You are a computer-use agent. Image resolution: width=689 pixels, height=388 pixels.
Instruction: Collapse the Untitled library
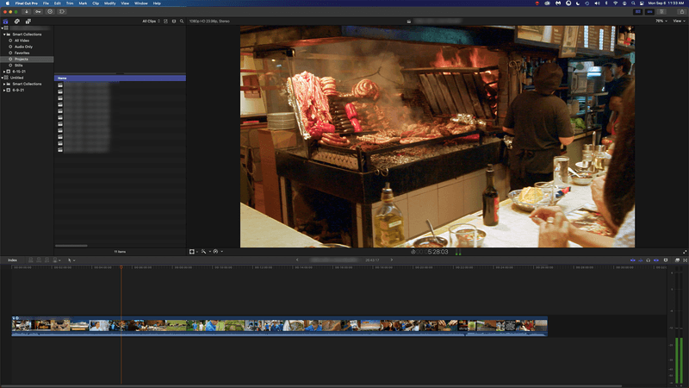(3, 78)
